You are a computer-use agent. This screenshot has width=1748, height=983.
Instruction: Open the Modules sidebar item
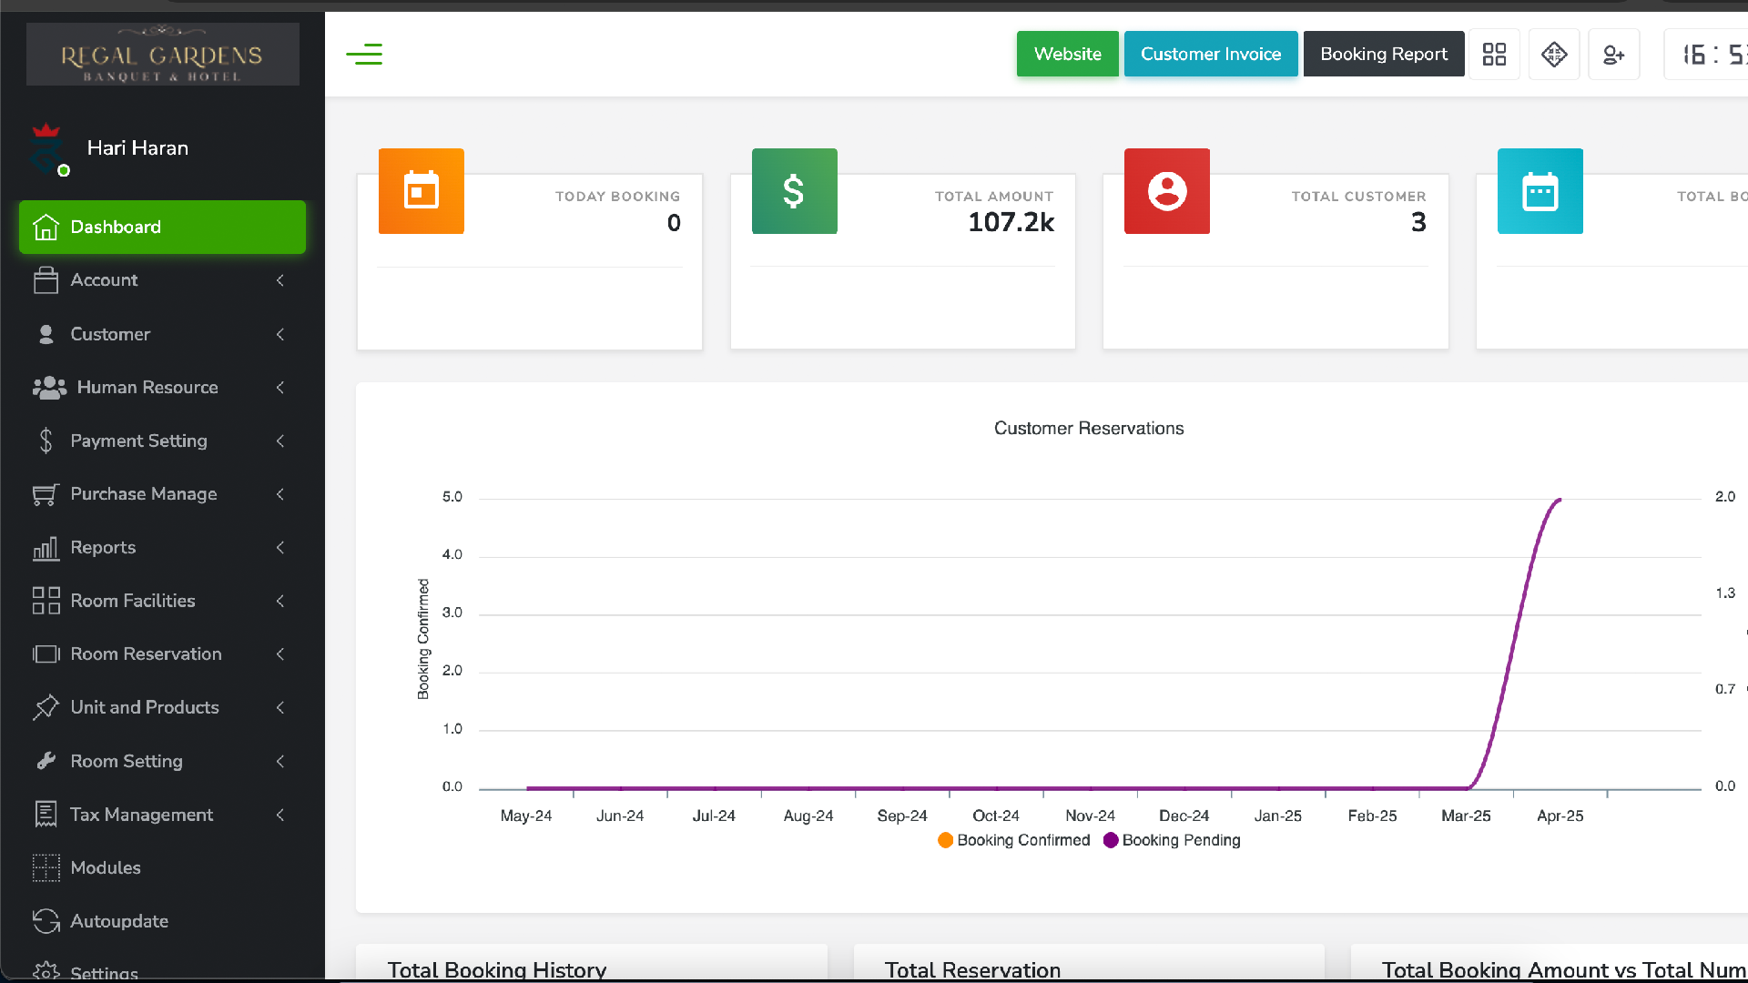(106, 868)
